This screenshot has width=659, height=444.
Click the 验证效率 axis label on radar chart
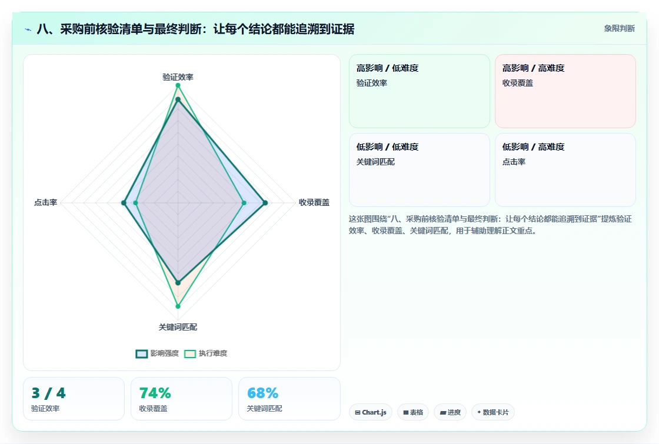pyautogui.click(x=178, y=77)
